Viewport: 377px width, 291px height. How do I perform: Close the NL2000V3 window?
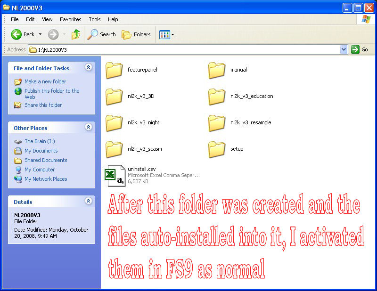[369, 8]
